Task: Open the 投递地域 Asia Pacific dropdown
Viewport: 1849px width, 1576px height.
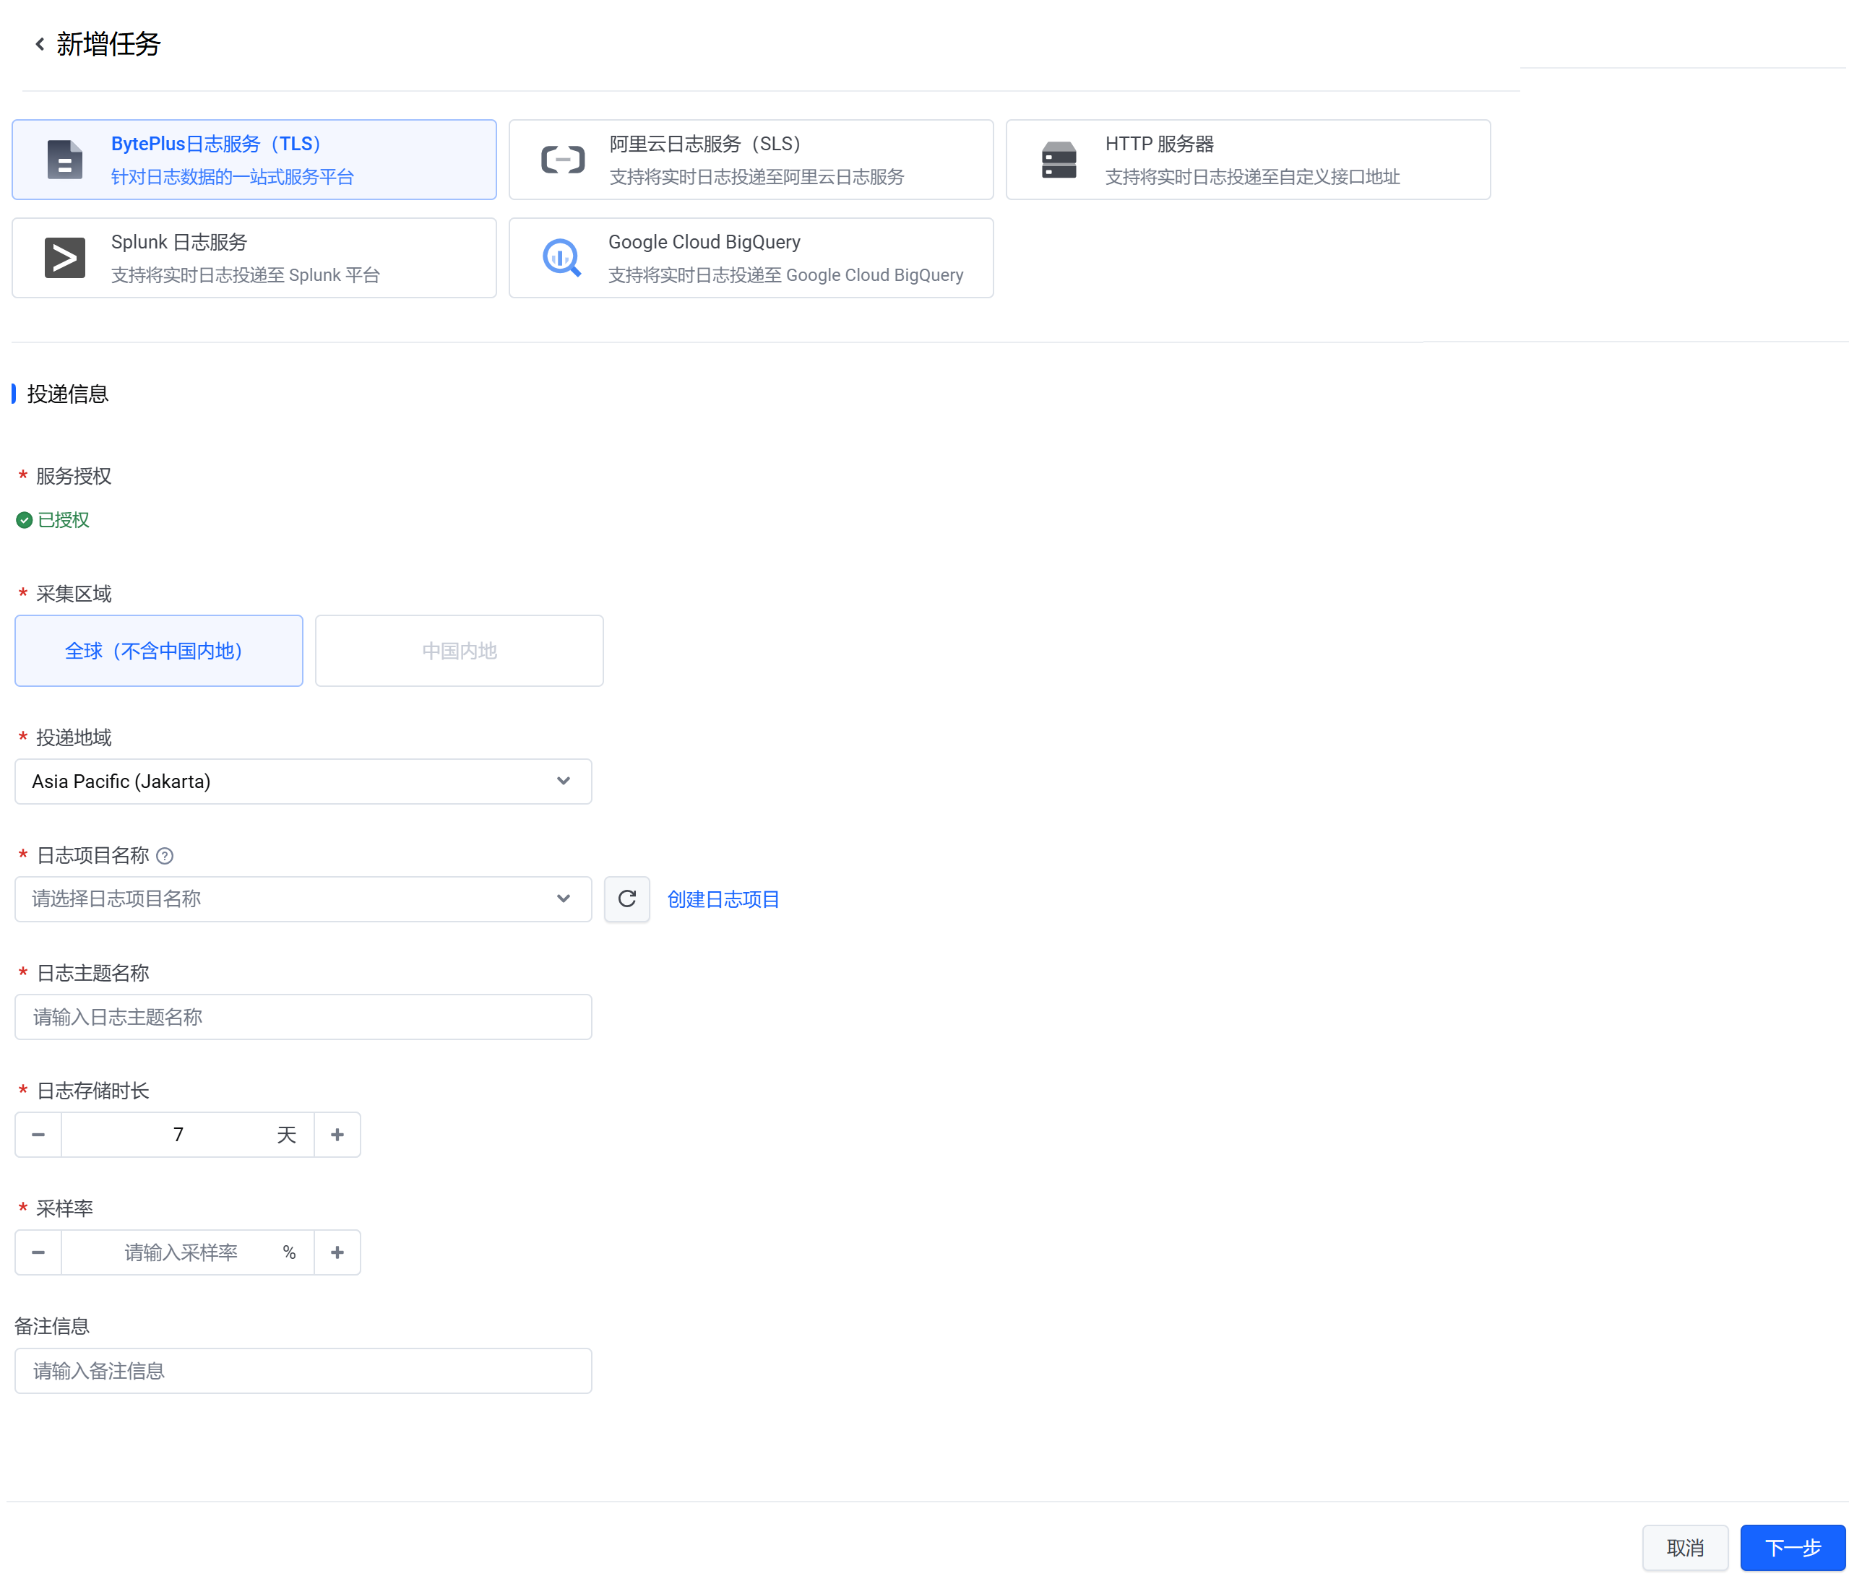Action: (x=303, y=781)
